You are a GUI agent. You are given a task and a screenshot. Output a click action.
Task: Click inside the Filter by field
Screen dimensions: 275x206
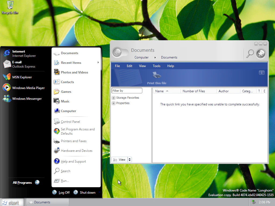tap(126, 90)
